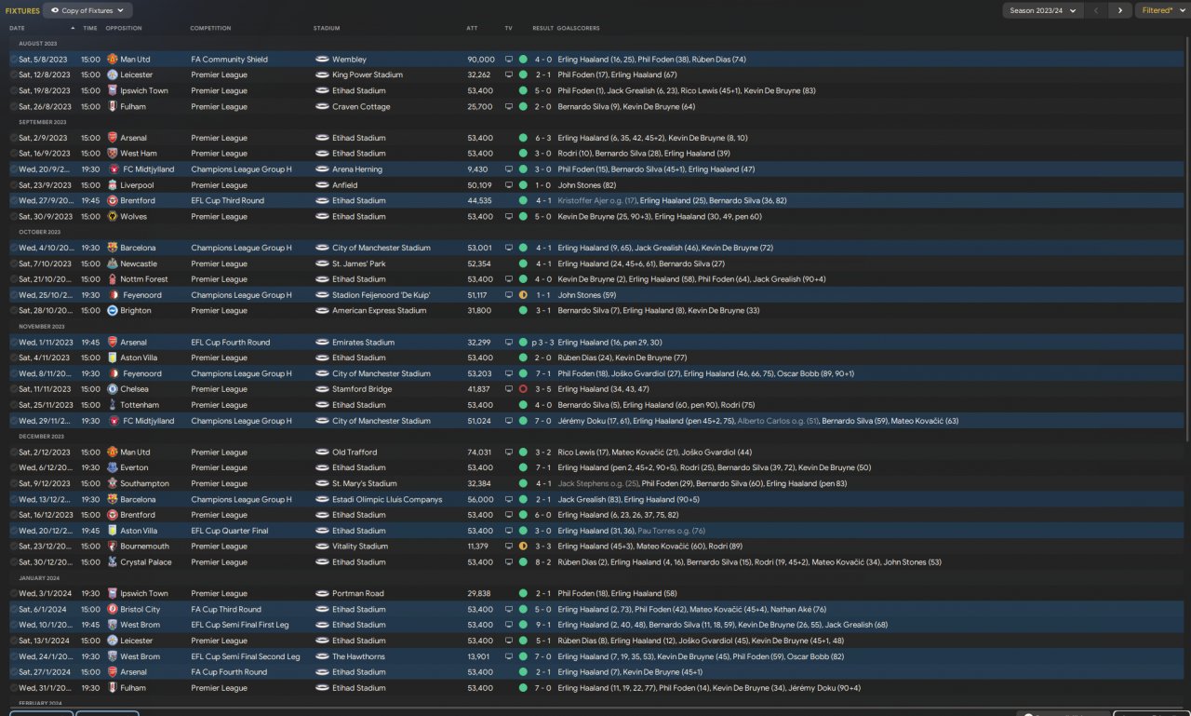The height and width of the screenshot is (716, 1191).
Task: Click the TV icon on the Wembley fixture
Action: [x=509, y=60]
